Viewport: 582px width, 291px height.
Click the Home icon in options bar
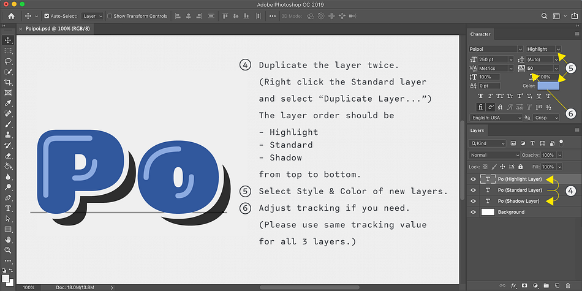pos(12,16)
